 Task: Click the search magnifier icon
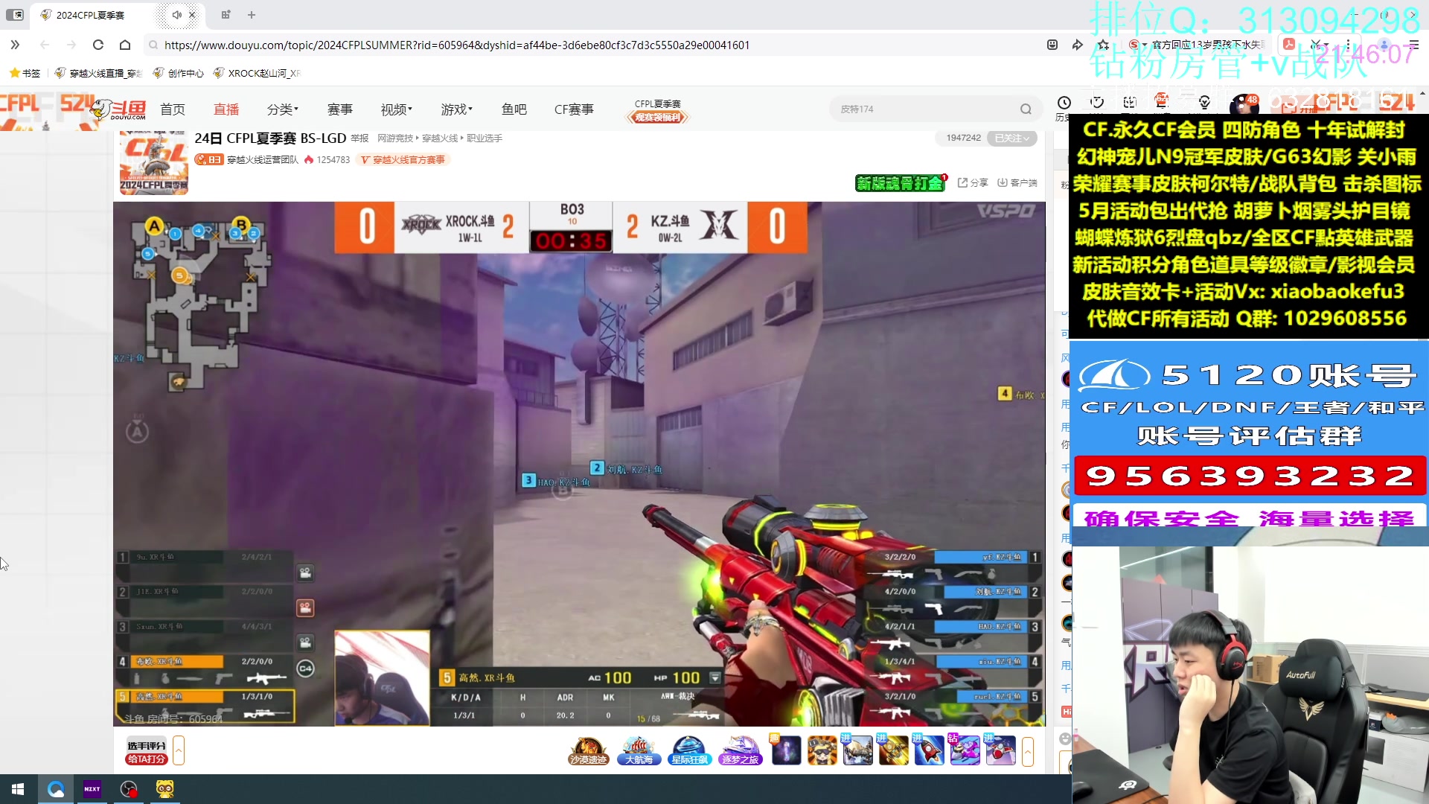1026,109
